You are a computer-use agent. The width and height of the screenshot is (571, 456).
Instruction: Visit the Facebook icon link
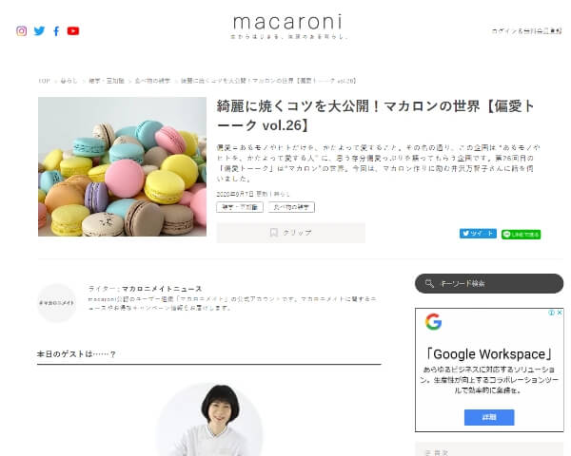coord(56,31)
